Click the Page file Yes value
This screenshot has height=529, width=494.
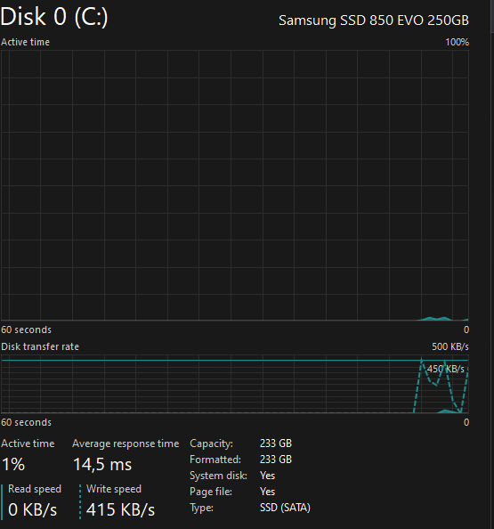click(267, 492)
